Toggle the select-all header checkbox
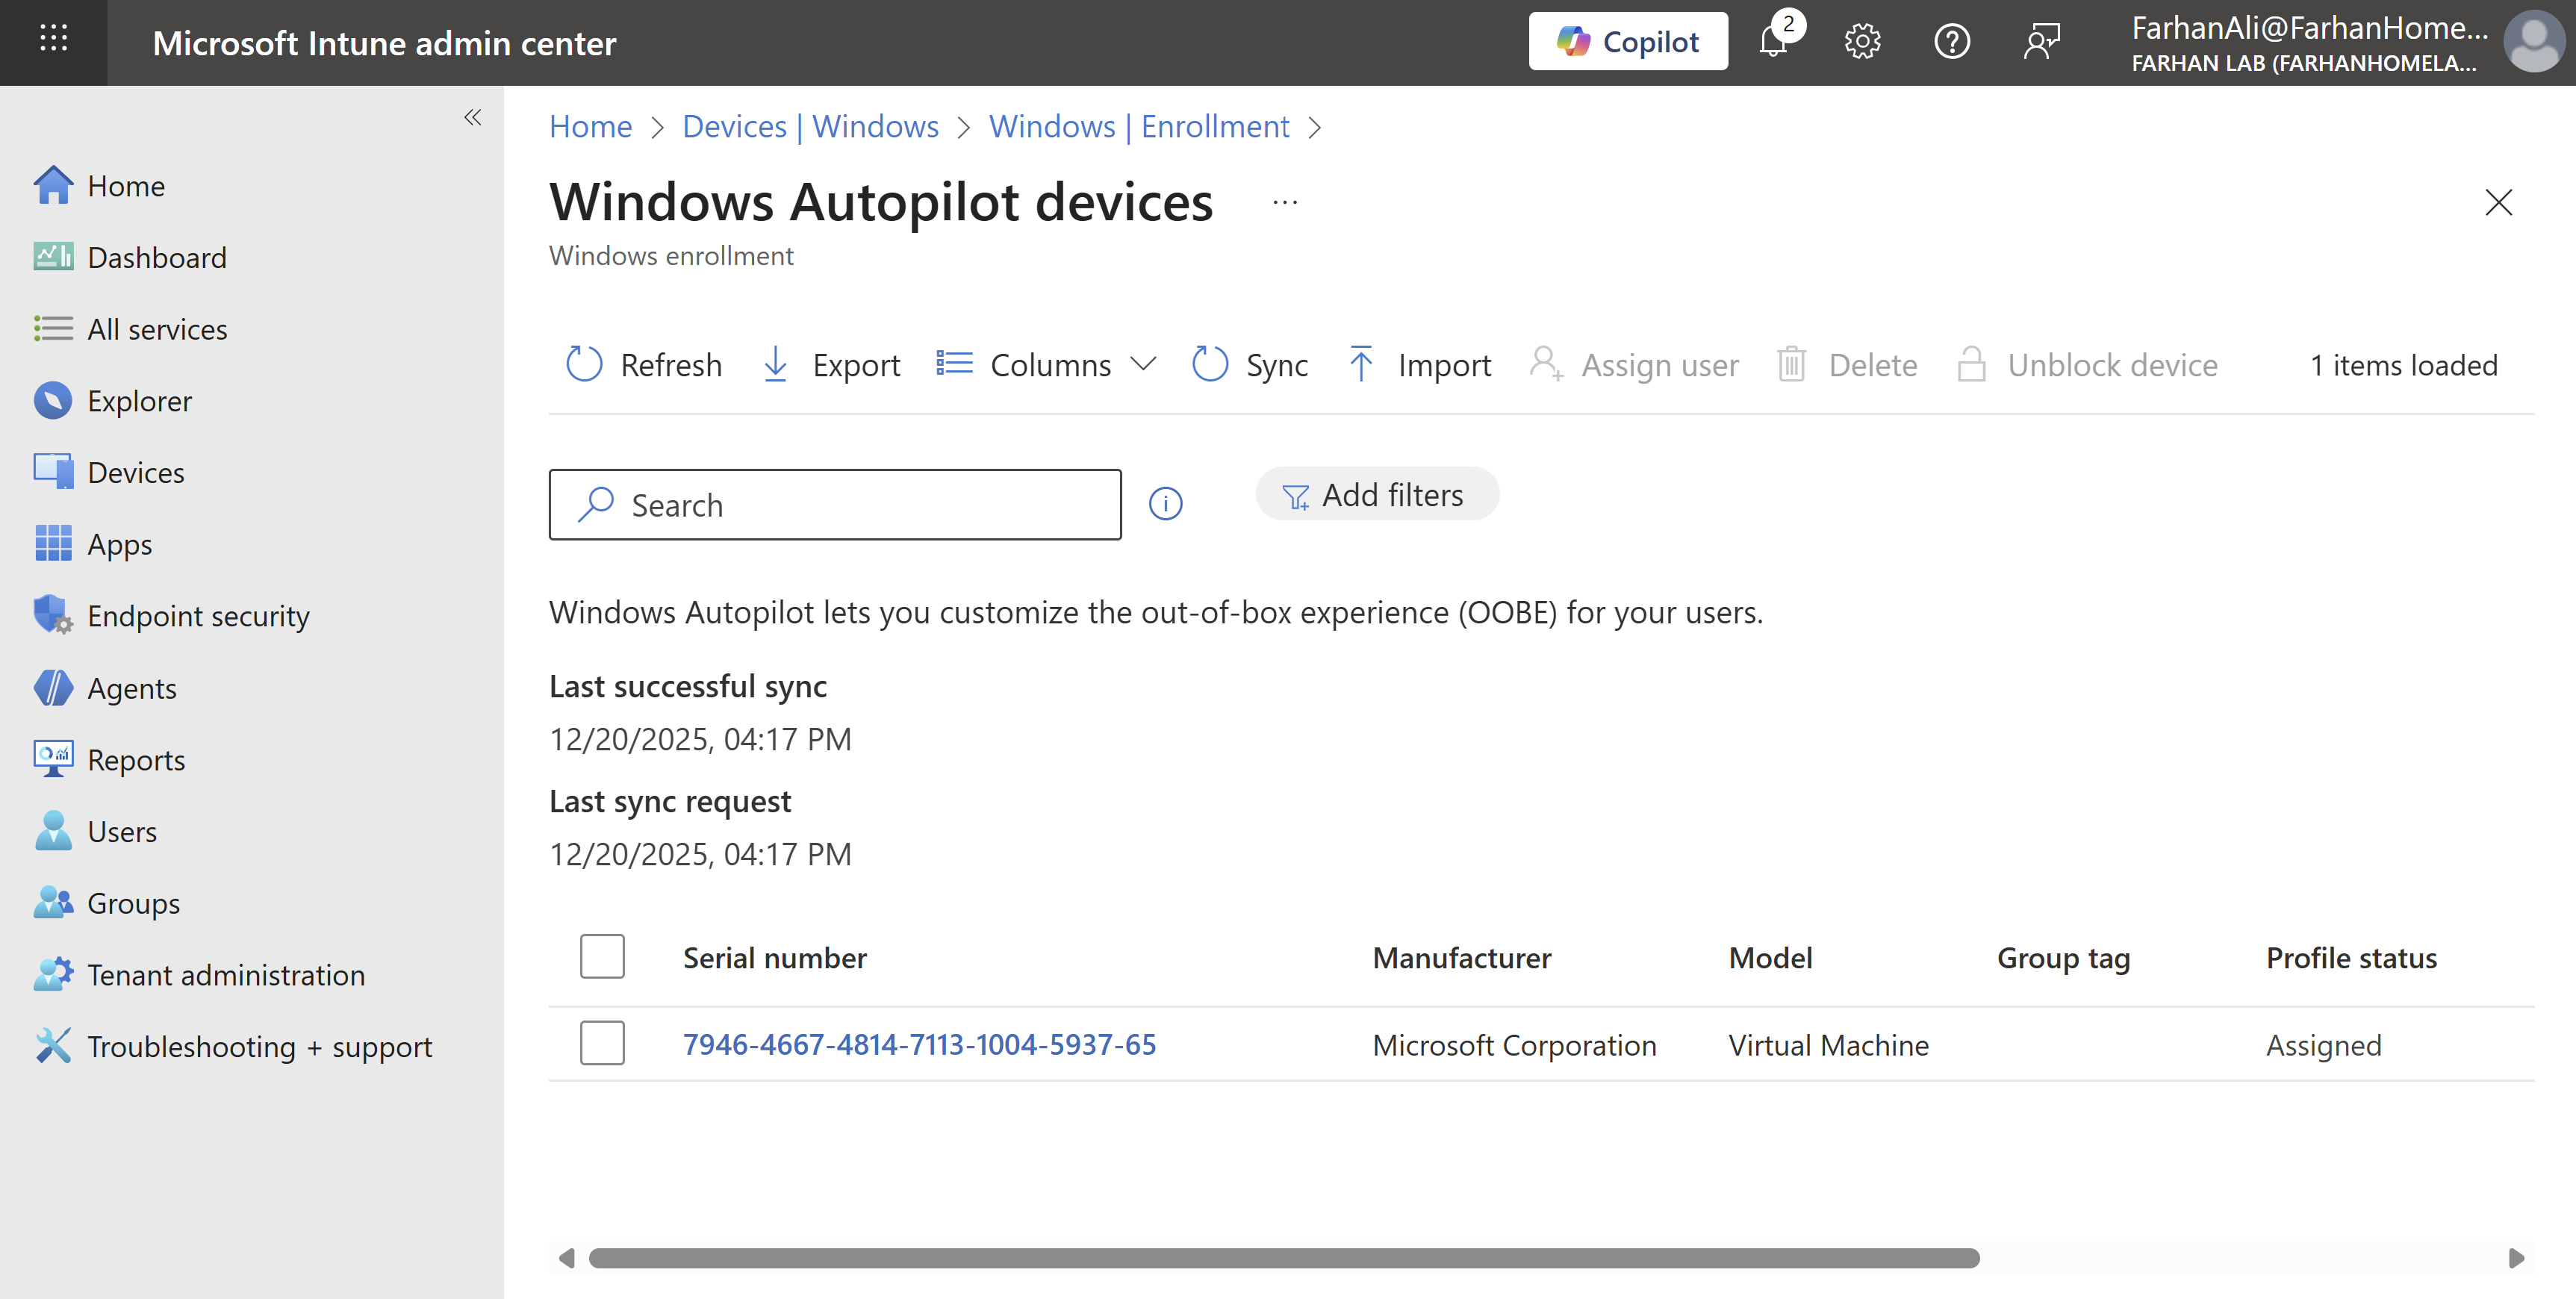Screen dimensions: 2576x1299 click(602, 957)
